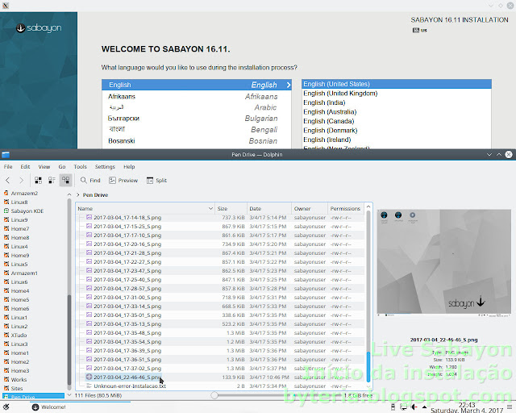Adjust Dolphin zoom slider in status bar
516x413 pixels.
[214, 395]
